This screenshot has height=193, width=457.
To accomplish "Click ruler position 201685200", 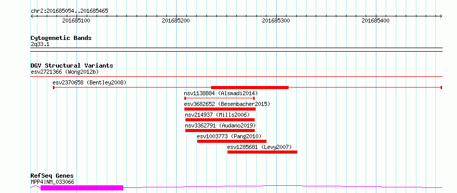I will coord(176,20).
